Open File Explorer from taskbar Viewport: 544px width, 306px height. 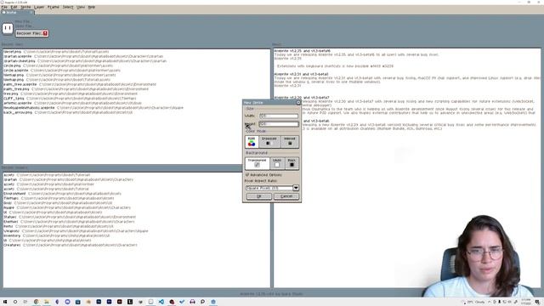click(47, 302)
